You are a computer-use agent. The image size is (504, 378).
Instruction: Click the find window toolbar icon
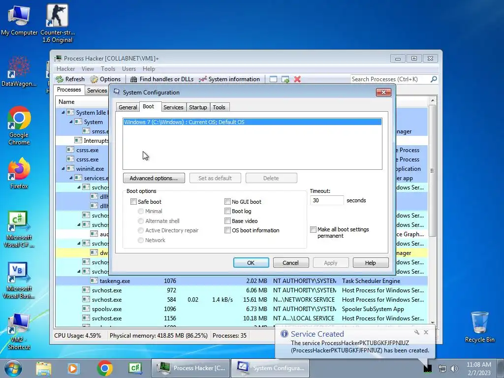tap(273, 79)
